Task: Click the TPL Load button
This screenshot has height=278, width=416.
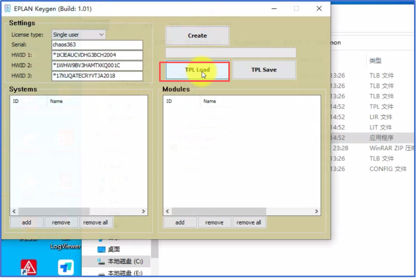Action: point(197,70)
